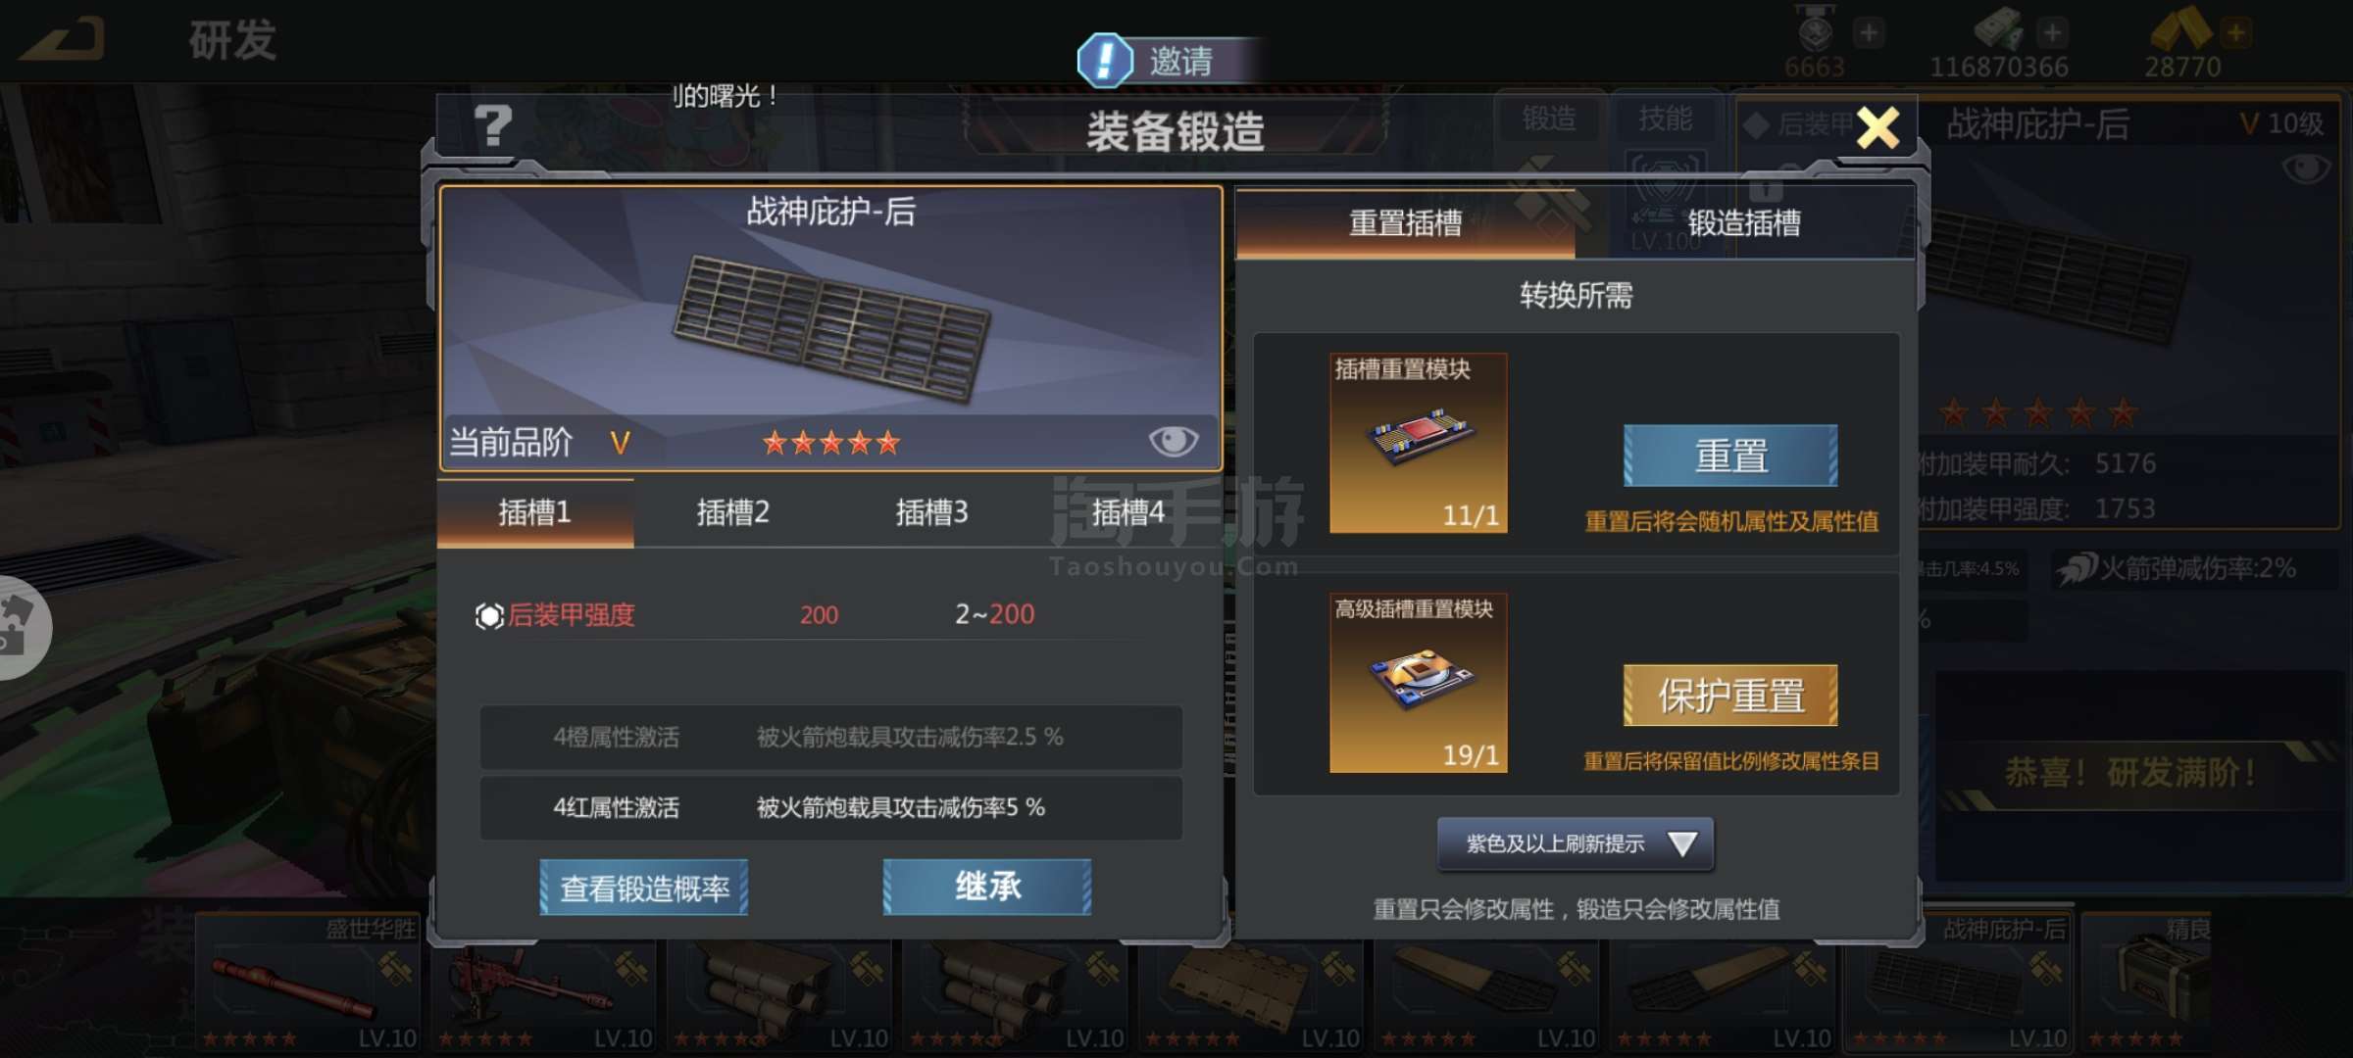Switch to the 锻造插槽 tab
The width and height of the screenshot is (2353, 1058).
tap(1744, 223)
